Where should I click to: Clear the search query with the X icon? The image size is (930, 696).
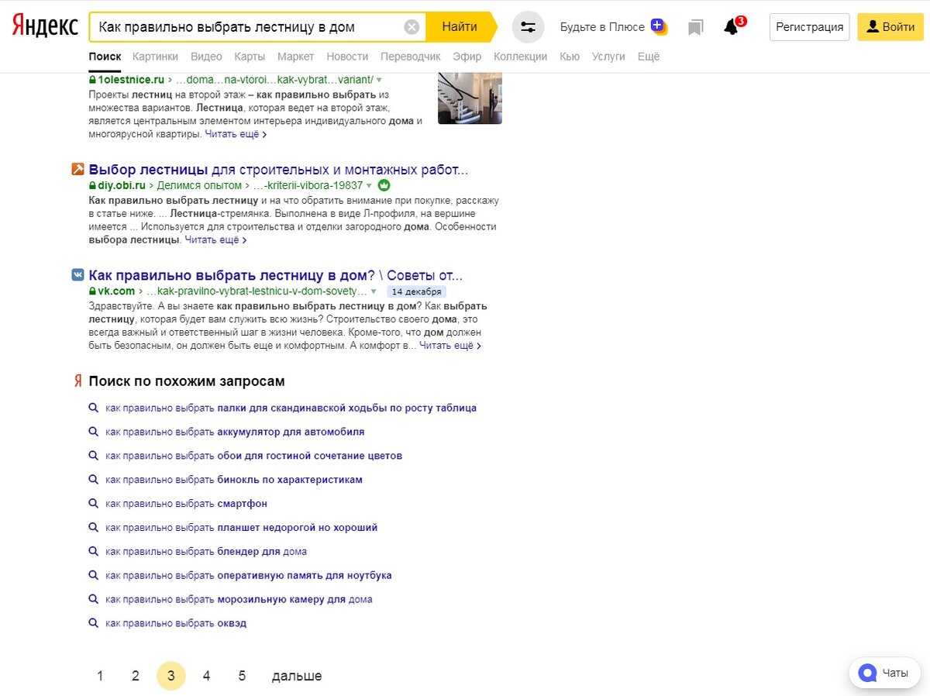[x=412, y=27]
